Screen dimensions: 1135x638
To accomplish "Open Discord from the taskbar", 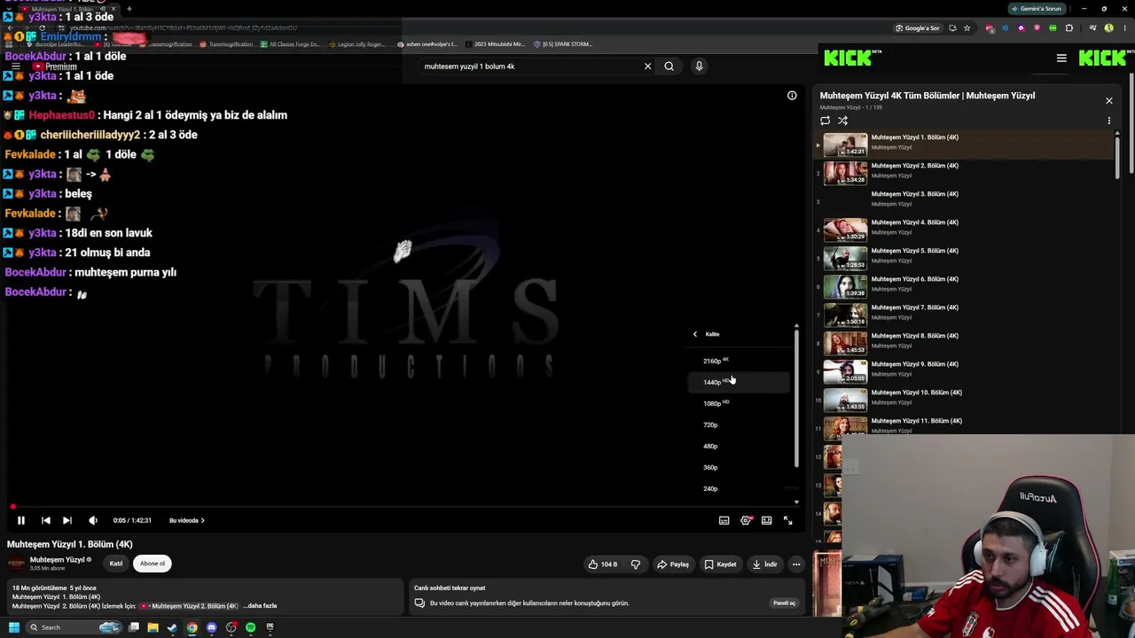I will (x=211, y=627).
